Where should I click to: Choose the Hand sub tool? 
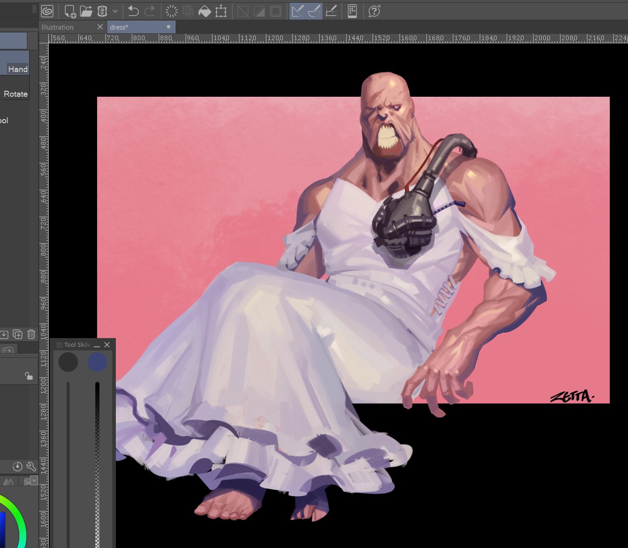tap(17, 69)
